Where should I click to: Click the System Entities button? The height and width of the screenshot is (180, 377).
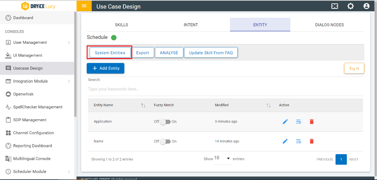click(x=110, y=53)
